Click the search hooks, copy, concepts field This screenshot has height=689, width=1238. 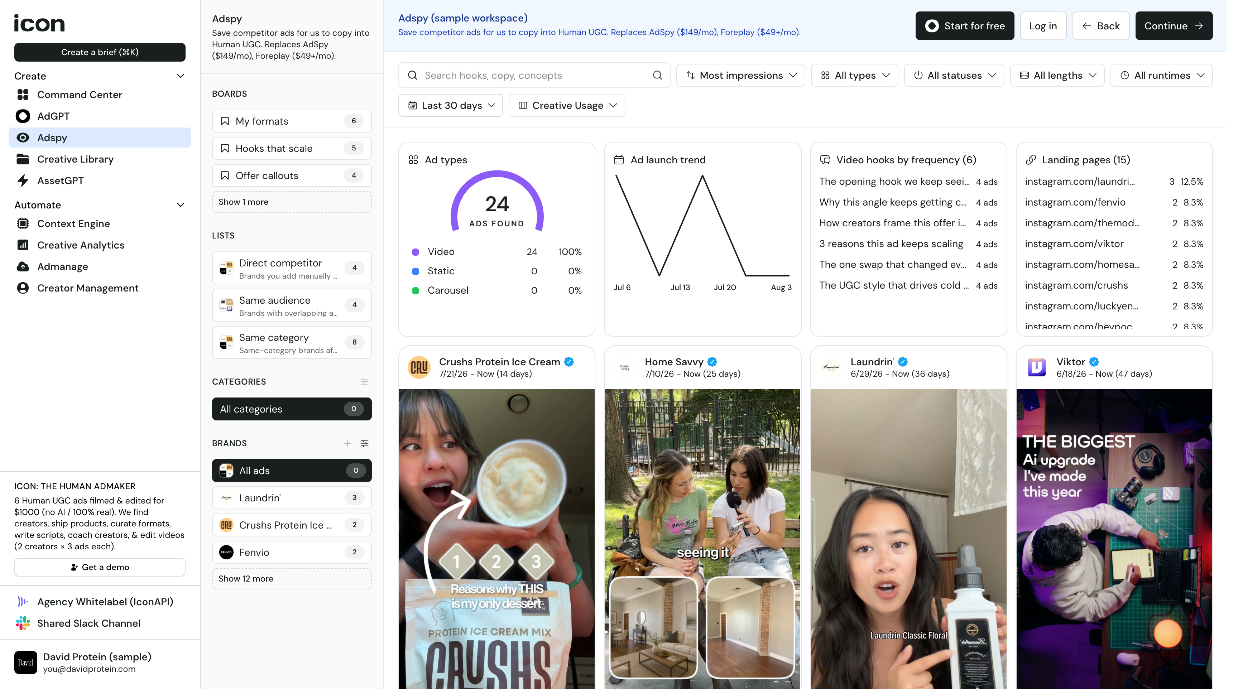coord(534,76)
